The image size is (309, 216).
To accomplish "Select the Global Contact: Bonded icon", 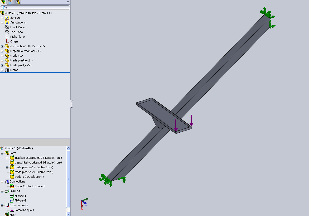I will [12, 186].
